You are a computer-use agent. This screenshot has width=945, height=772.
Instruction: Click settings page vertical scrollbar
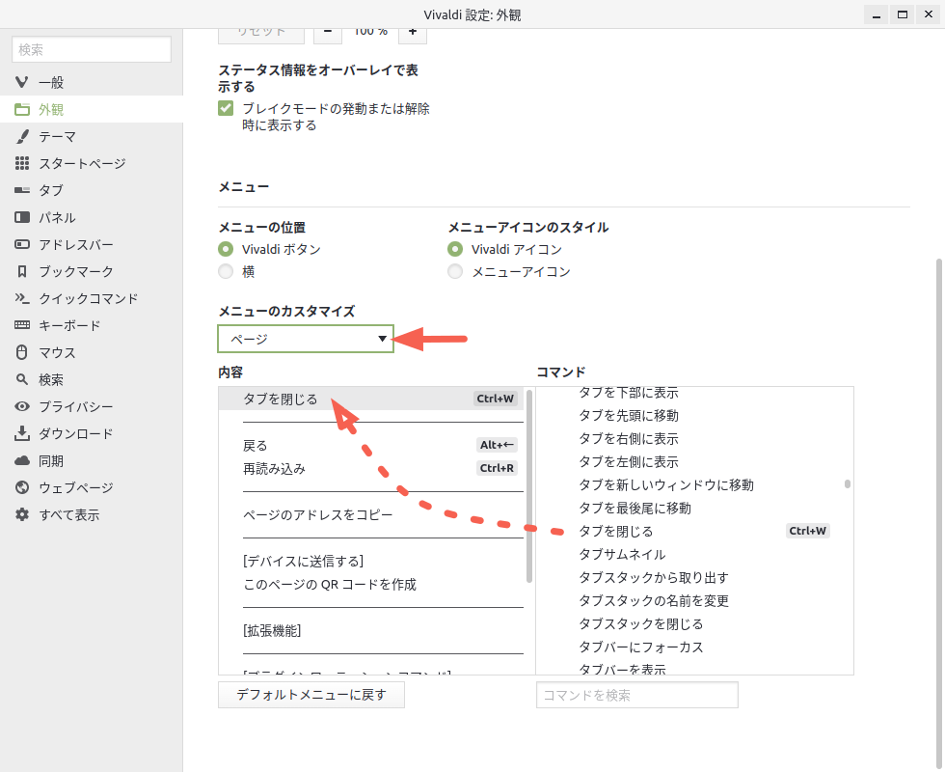(x=938, y=514)
